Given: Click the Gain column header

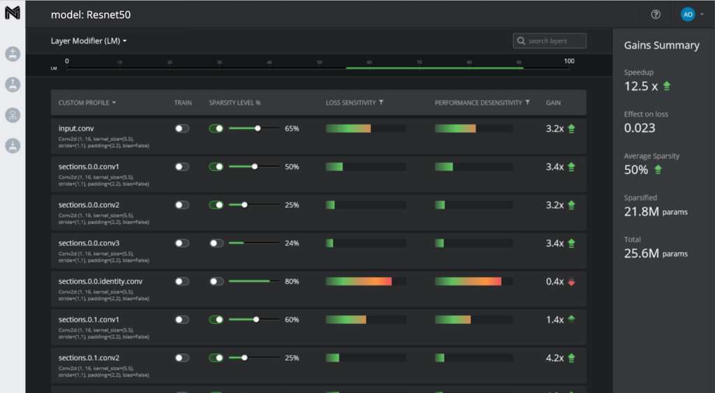Looking at the screenshot, I should click(x=553, y=103).
